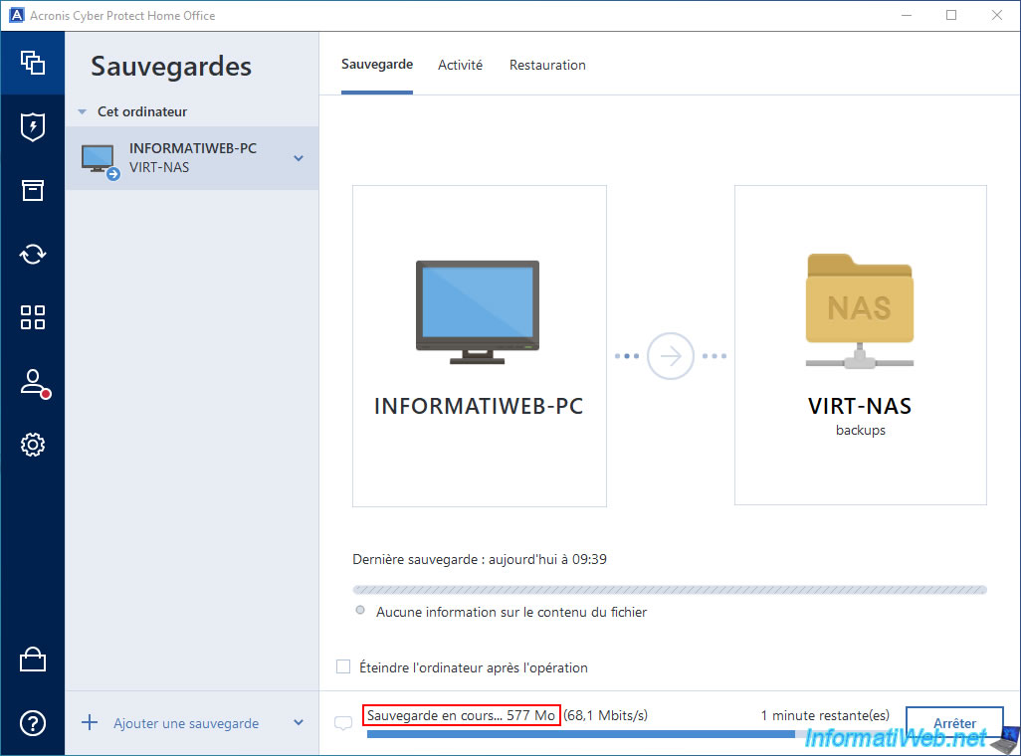Click Aucune information sur le contenu text

511,612
